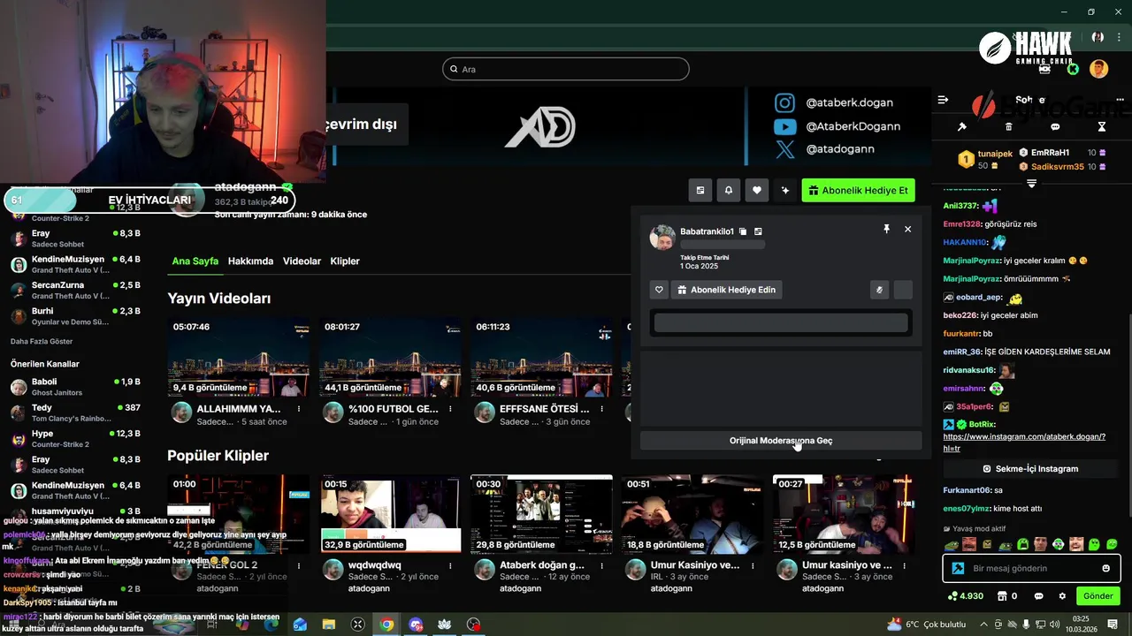
Task: Click the hourglass icon in chat toolbar
Action: click(x=1102, y=127)
